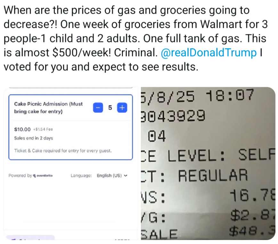Select the Eventbrite branding mark beside Powered by

tap(35, 175)
